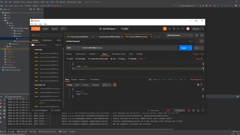Click the response search magnifier icon

(202, 85)
